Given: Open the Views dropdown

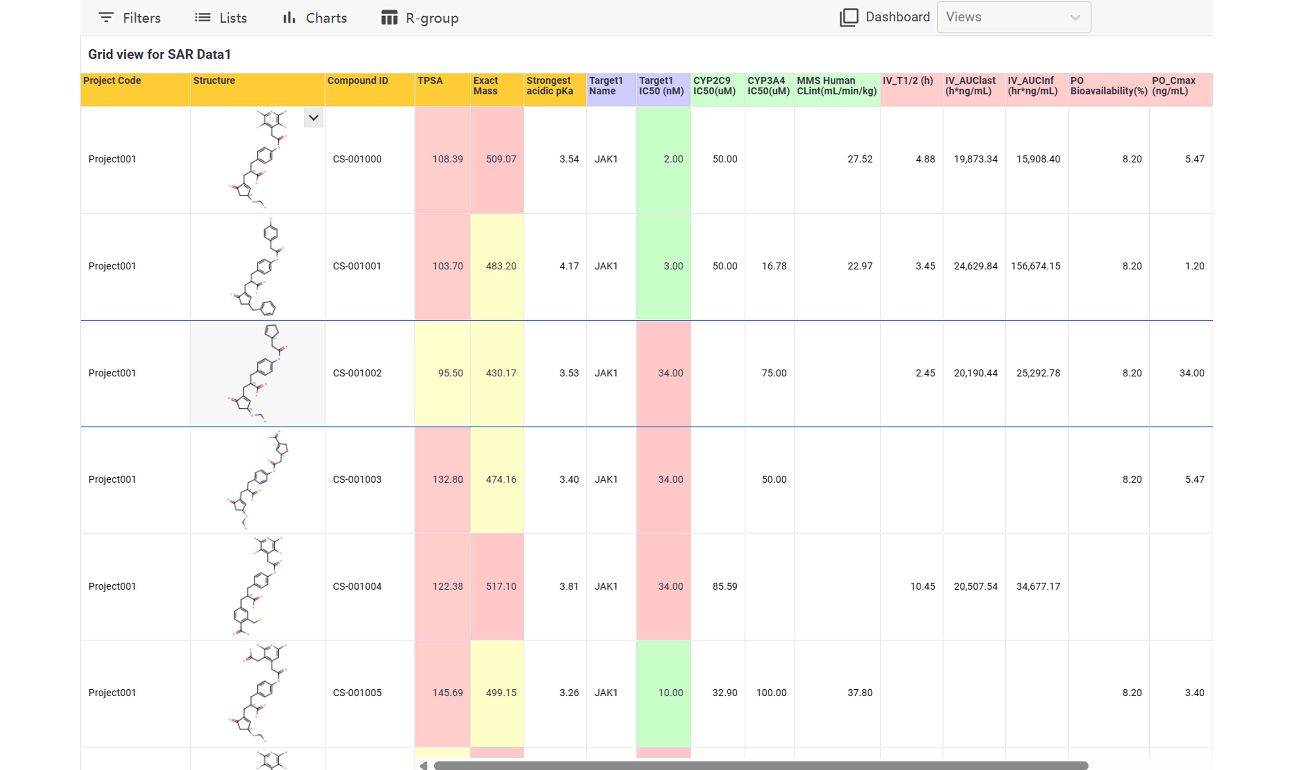Looking at the screenshot, I should [x=1013, y=17].
